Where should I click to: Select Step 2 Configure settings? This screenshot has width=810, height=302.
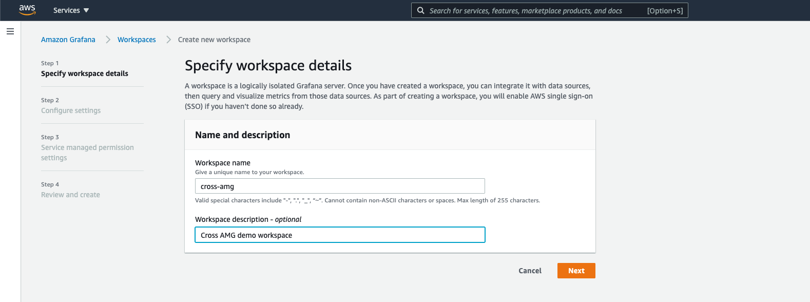[71, 110]
